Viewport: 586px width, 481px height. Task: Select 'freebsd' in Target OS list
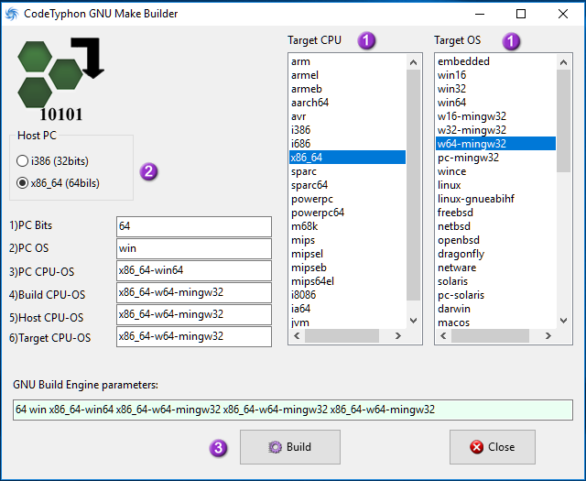[496, 213]
